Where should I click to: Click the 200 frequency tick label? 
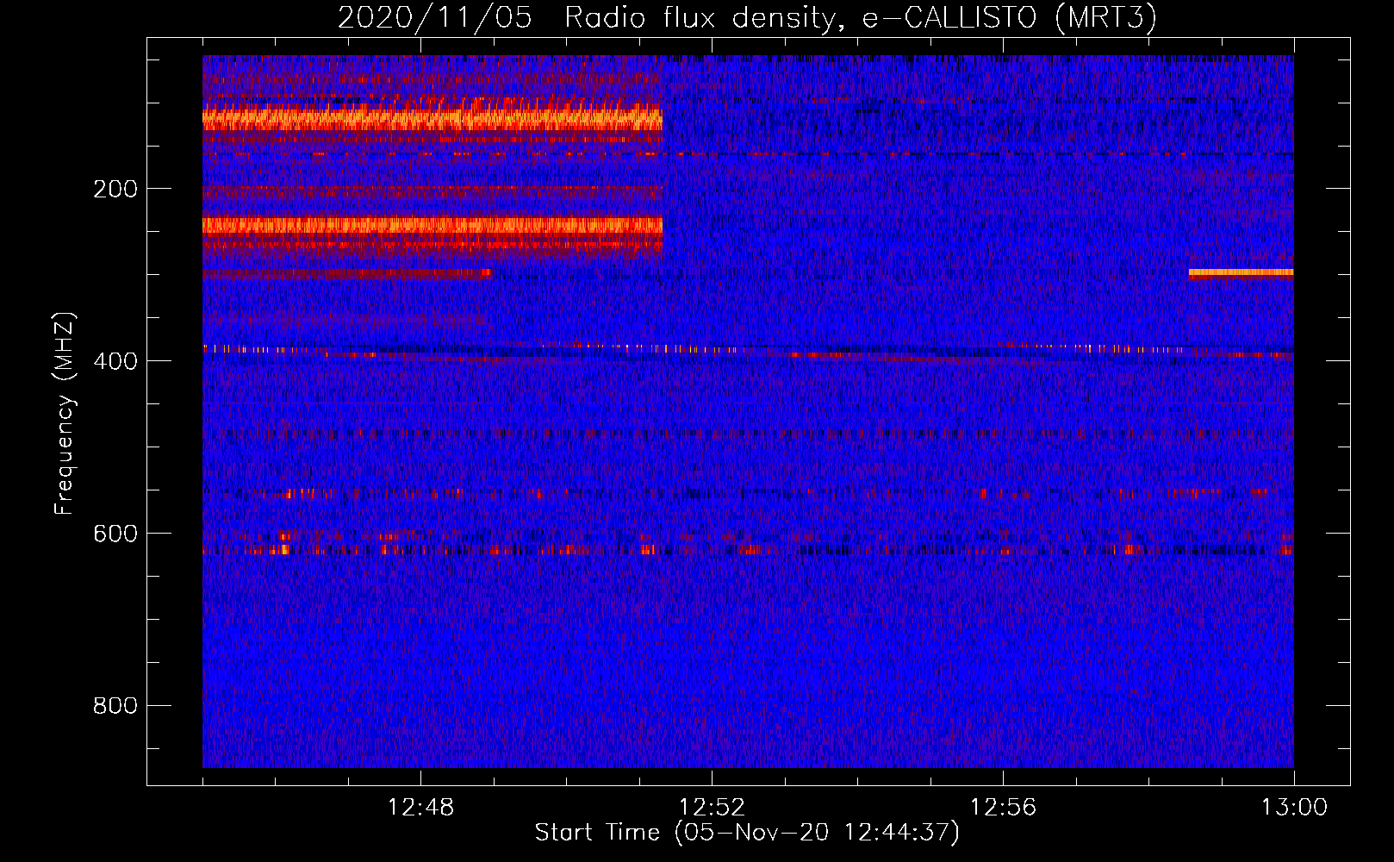click(x=115, y=189)
